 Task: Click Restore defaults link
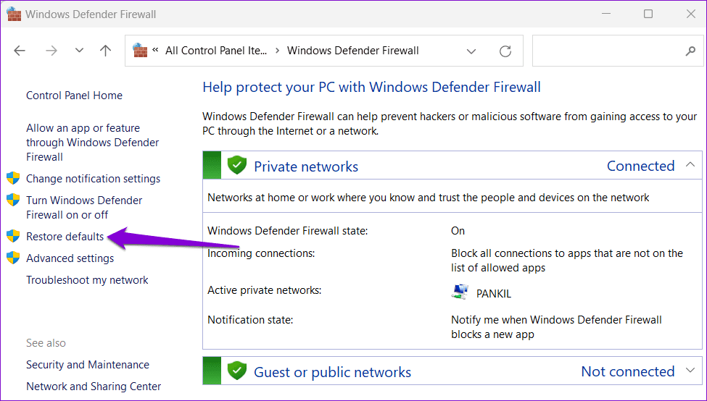coord(65,237)
